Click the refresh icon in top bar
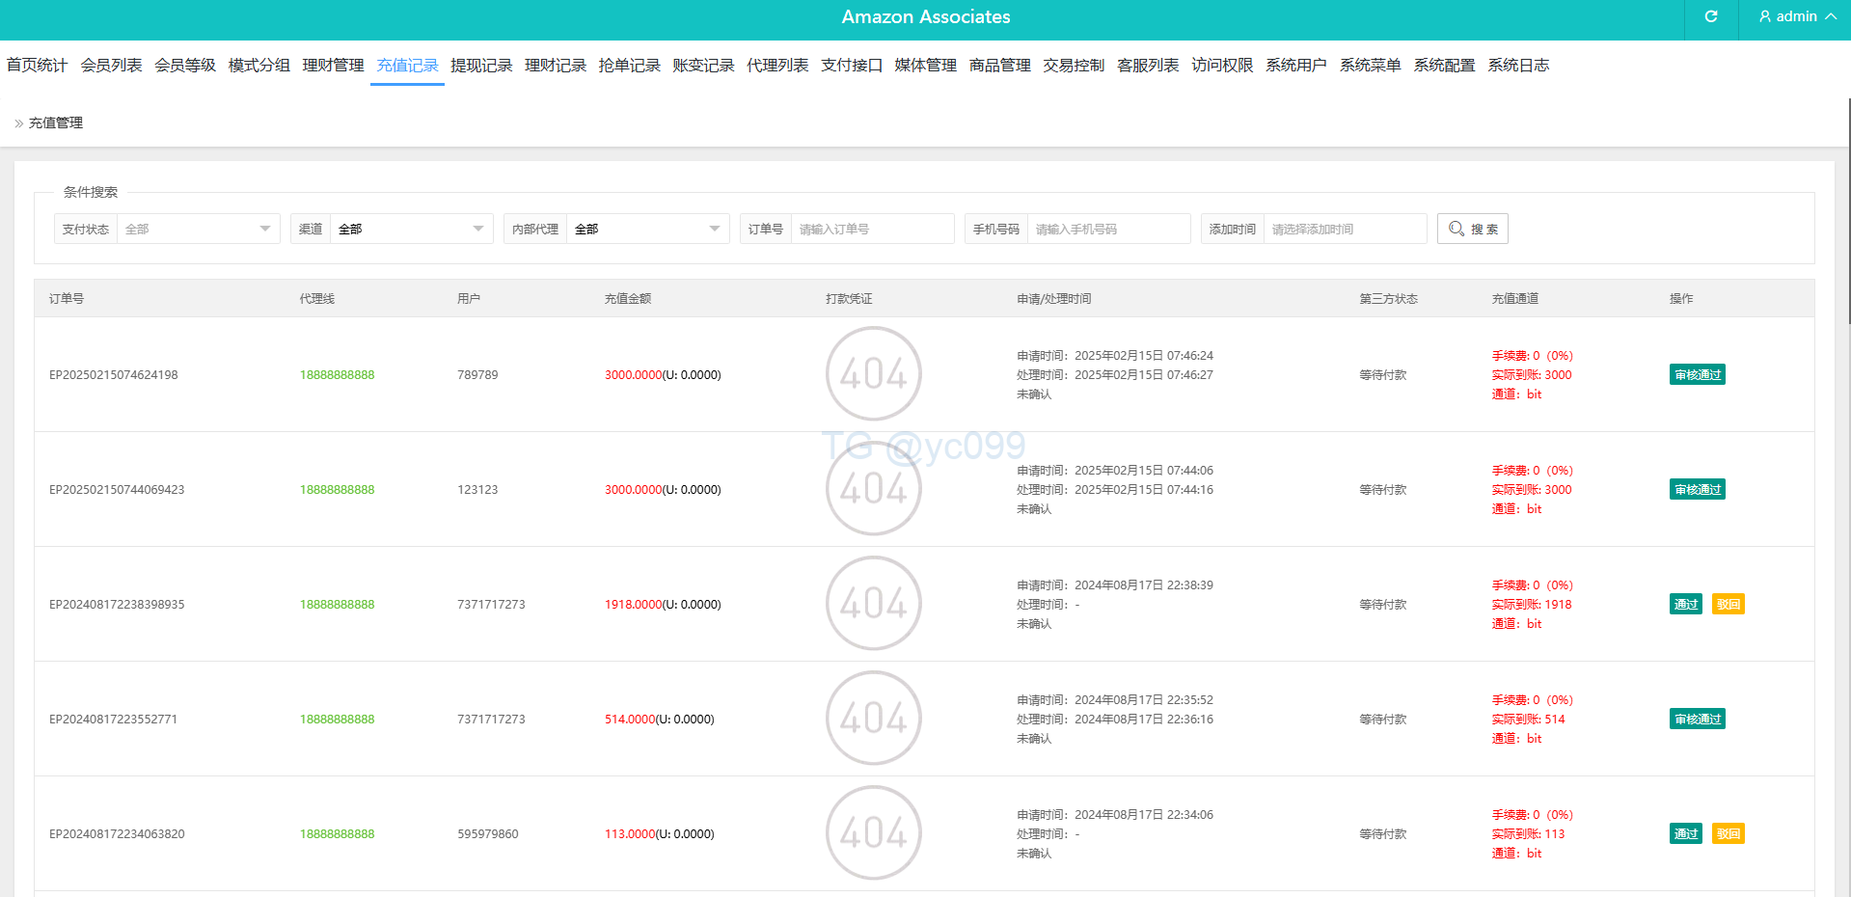Screen dimensions: 1851x897 [x=1710, y=16]
